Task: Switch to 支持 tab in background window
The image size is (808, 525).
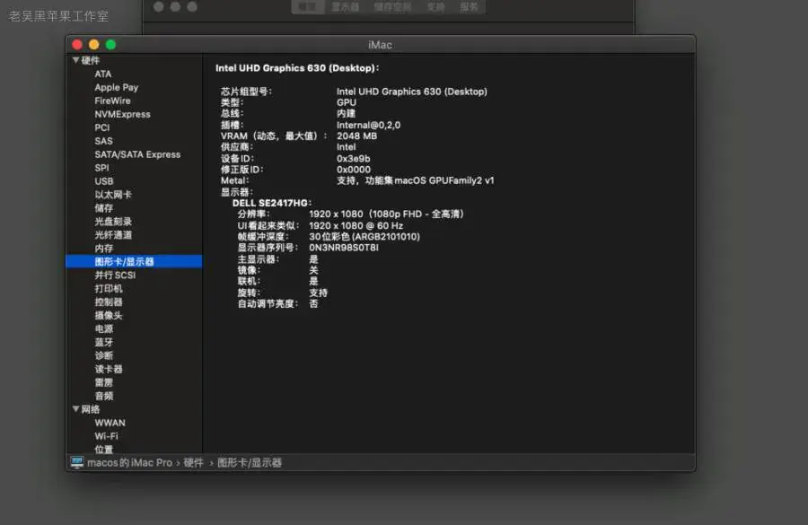Action: tap(435, 6)
